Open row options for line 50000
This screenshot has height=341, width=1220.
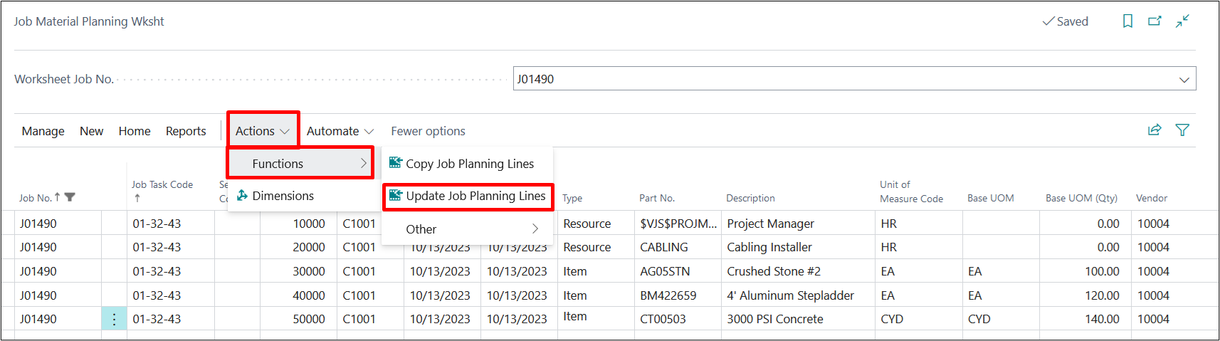[x=114, y=319]
